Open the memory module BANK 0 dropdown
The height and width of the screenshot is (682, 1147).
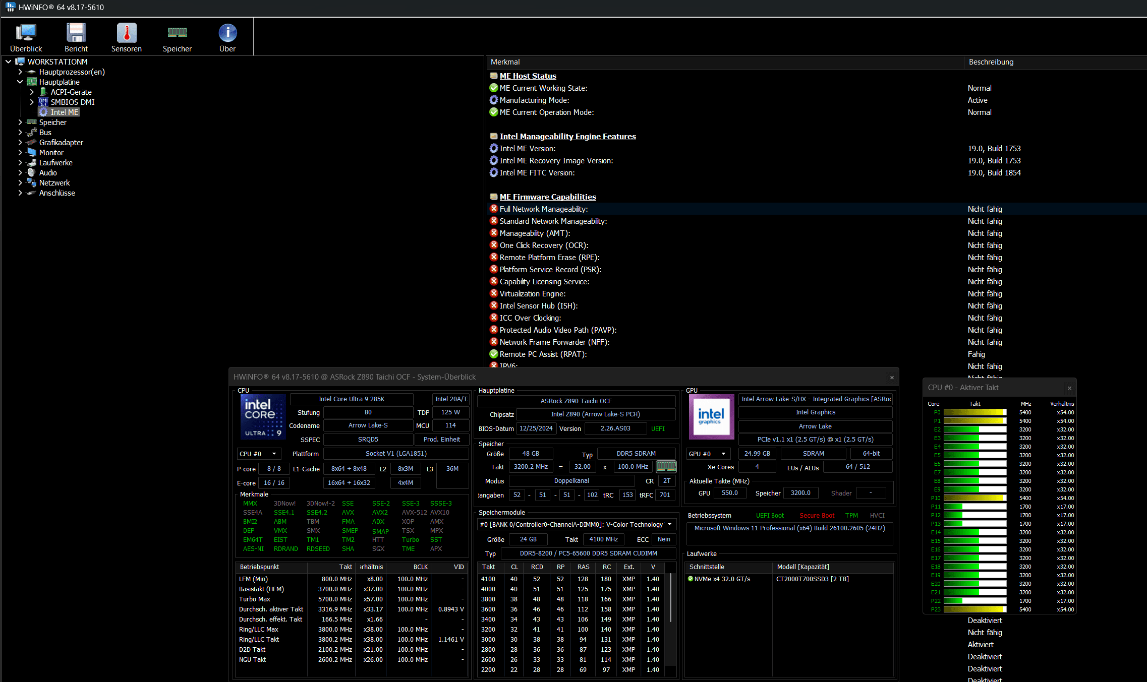point(577,525)
